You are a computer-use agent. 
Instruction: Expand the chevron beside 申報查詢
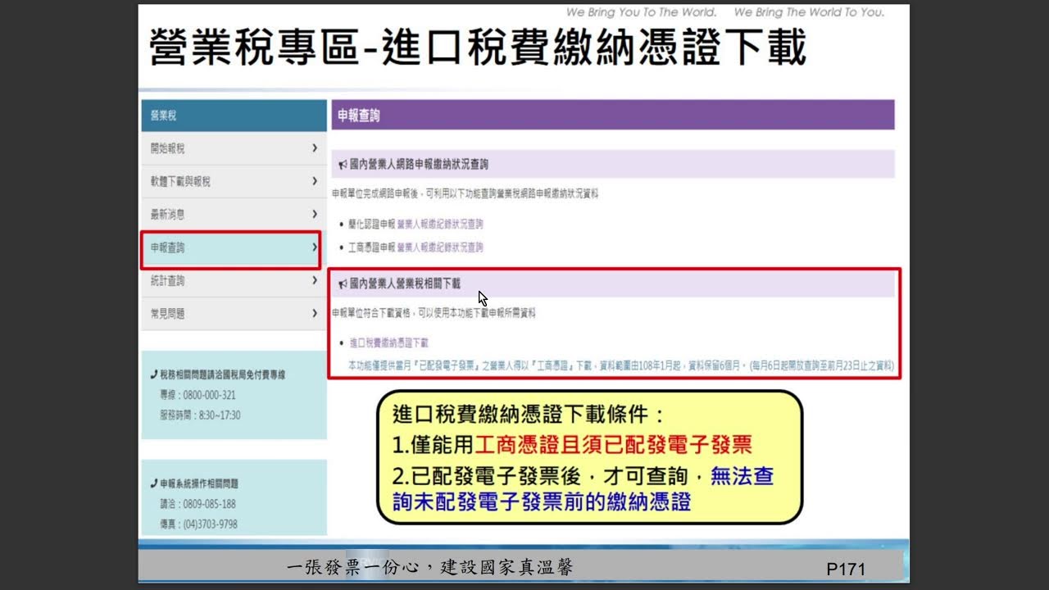point(315,247)
